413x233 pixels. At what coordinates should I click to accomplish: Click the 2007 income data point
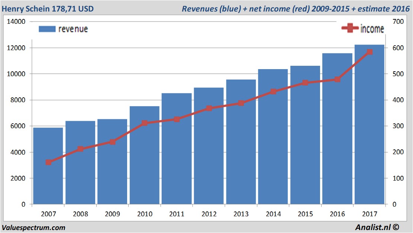(x=48, y=162)
